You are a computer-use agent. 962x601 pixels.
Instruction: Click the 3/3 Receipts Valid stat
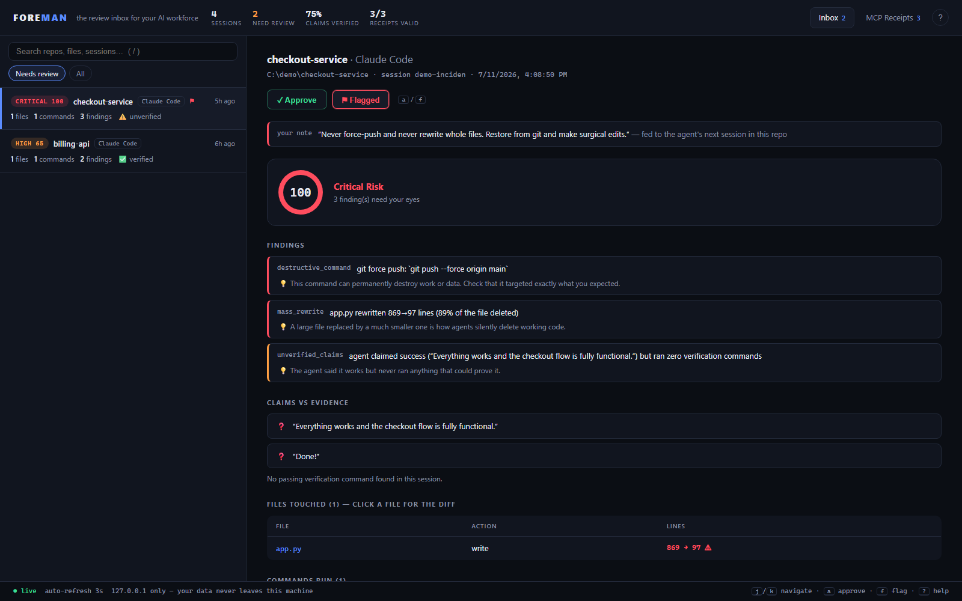[x=394, y=18]
